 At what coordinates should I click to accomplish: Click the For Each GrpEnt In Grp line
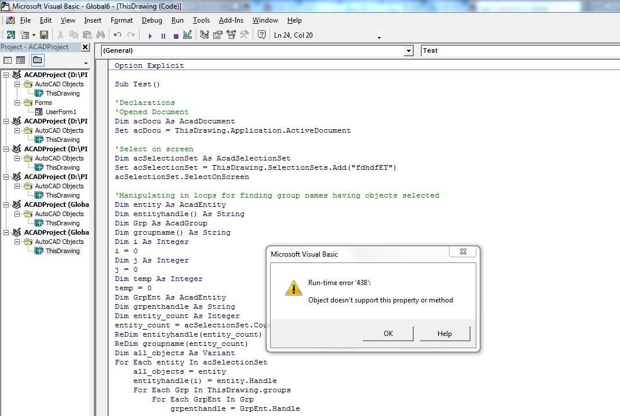(203, 399)
